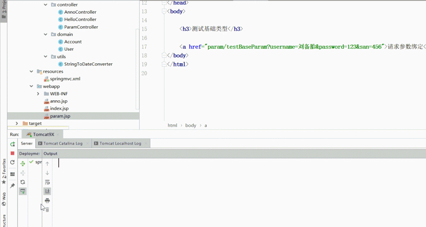Click the Print output icon
The width and height of the screenshot is (426, 227).
[47, 200]
